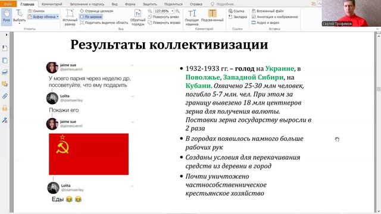Image resolution: width=381 pixels, height=214 pixels.
Task: Open the Layers side panel icon
Action: point(5,72)
